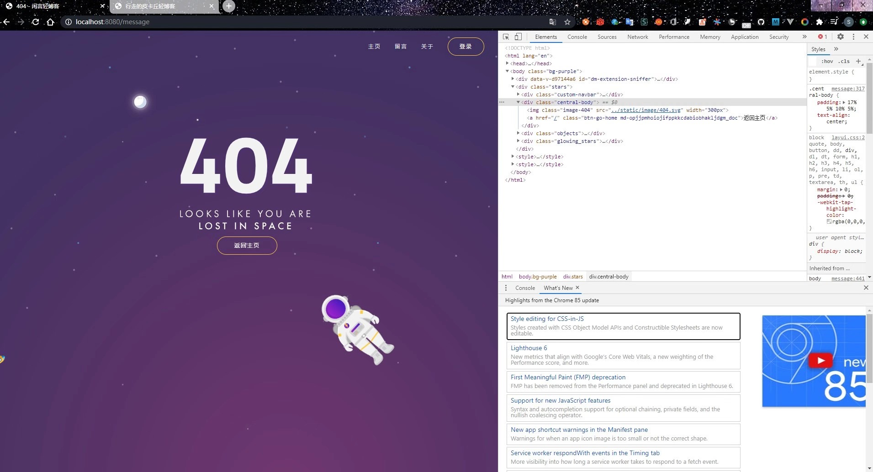
Task: Open the Performance panel tab
Action: pos(674,37)
